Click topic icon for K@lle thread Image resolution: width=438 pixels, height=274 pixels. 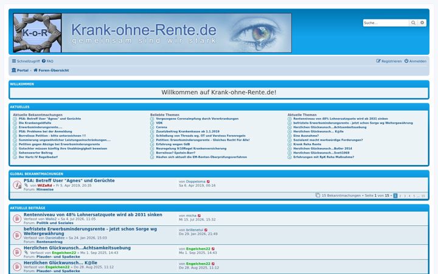(x=17, y=267)
